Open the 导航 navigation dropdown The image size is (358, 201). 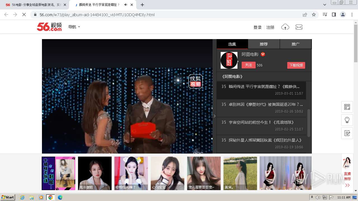click(x=74, y=27)
